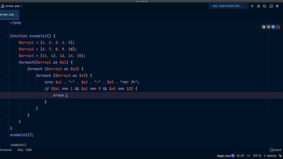
Task: Click the Run button in toolbar
Action: click(x=252, y=6)
